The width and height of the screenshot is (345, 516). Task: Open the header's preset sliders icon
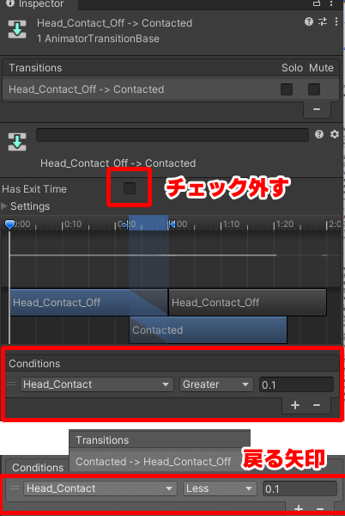coord(323,21)
